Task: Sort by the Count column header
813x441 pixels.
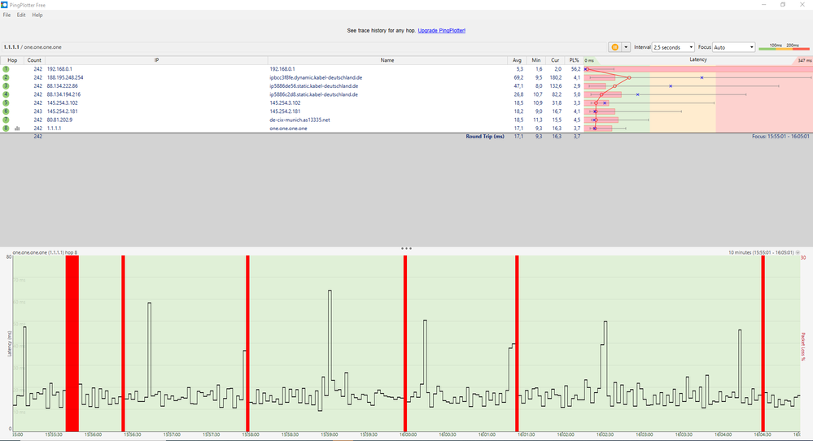Action: [x=34, y=60]
